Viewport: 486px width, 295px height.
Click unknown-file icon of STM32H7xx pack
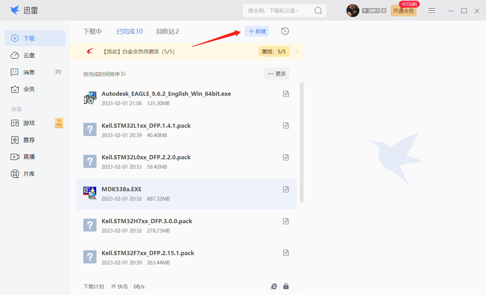tap(90, 225)
